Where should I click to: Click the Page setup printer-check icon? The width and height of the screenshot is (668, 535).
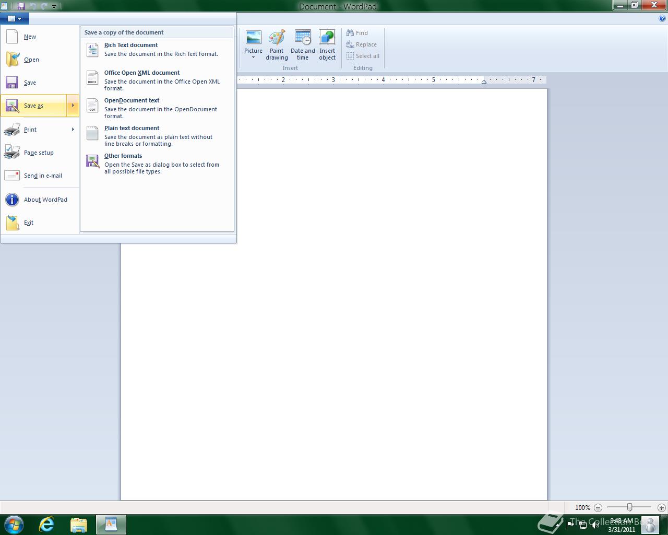(12, 152)
